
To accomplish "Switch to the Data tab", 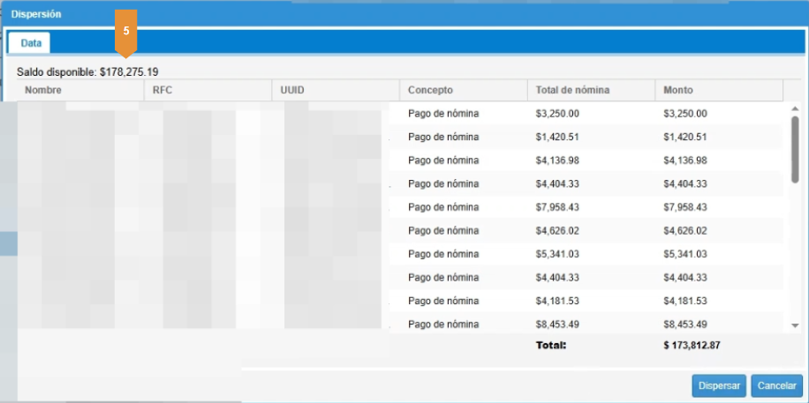I will click(30, 42).
